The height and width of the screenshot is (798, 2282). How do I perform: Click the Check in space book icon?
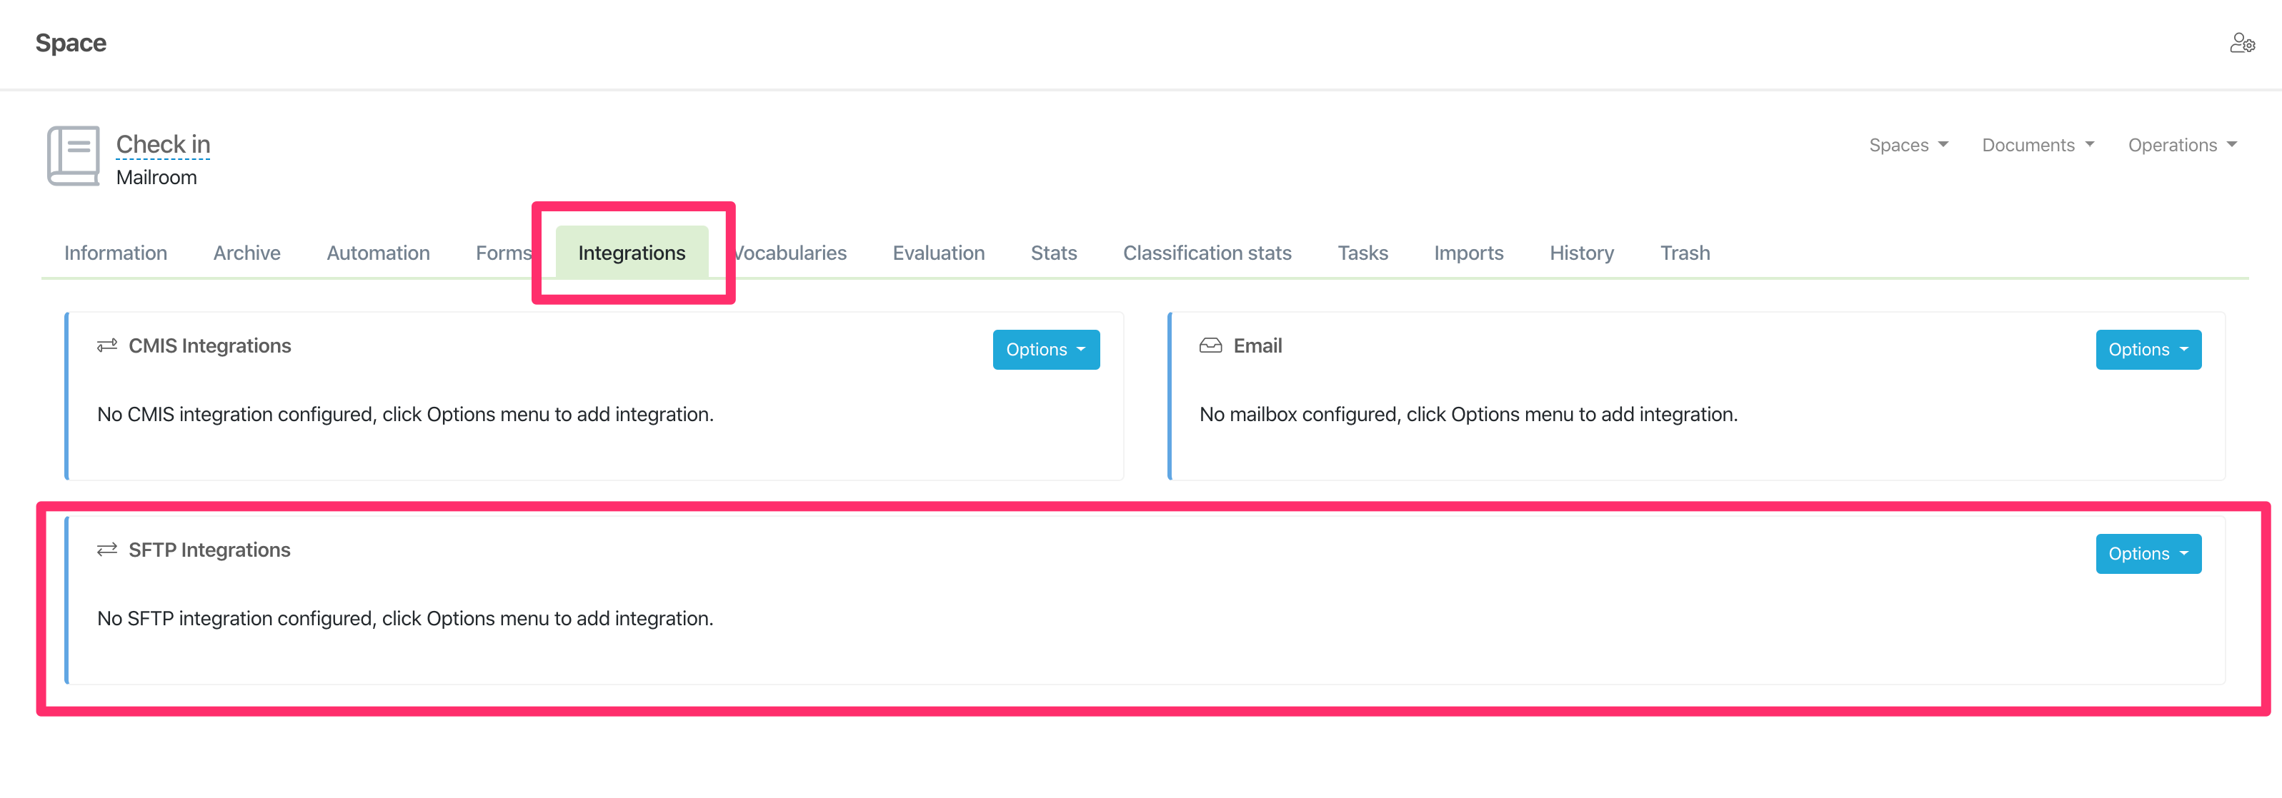point(74,156)
